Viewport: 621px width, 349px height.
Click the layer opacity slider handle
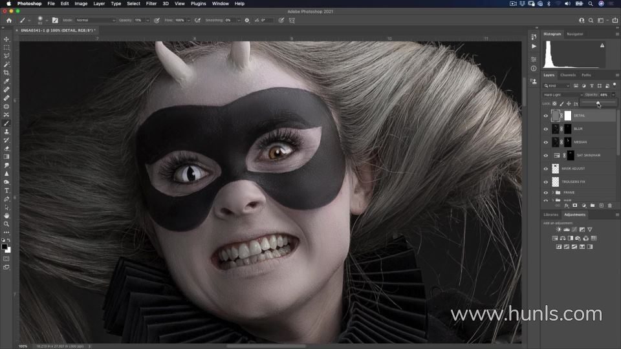click(598, 103)
